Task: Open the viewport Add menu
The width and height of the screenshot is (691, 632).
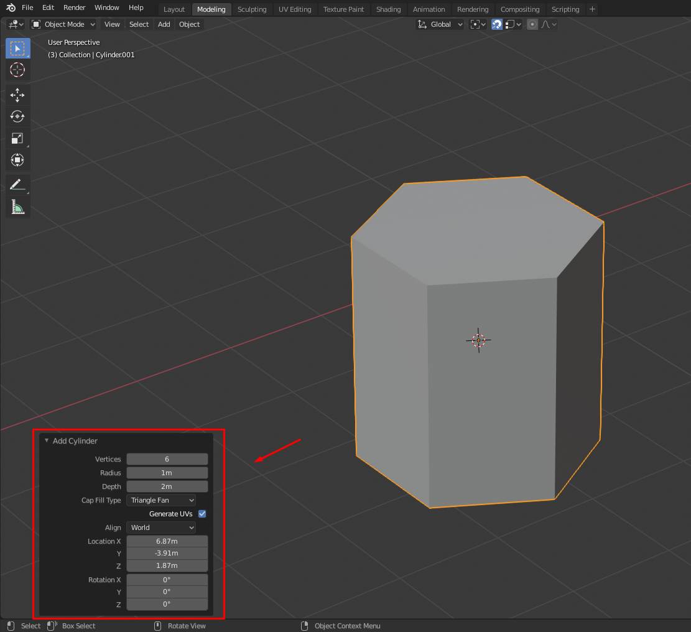Action: (164, 24)
